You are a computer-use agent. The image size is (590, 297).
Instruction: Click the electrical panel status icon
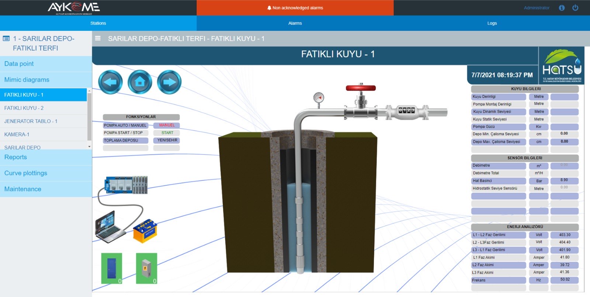click(x=146, y=268)
